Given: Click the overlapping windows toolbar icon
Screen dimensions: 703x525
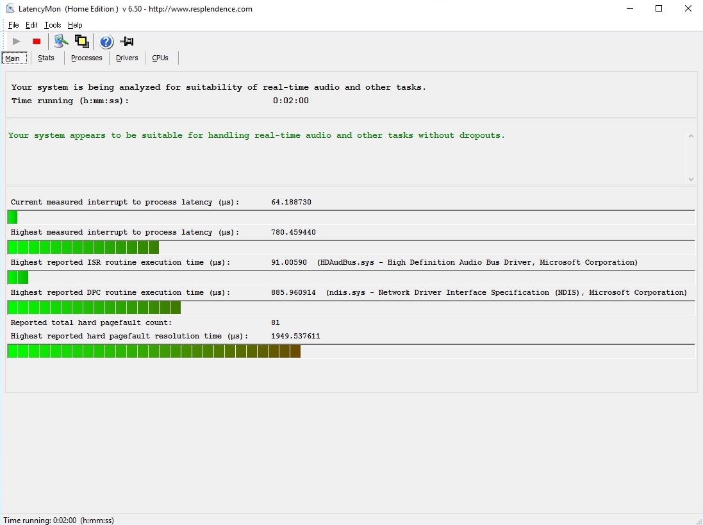Looking at the screenshot, I should click(81, 41).
